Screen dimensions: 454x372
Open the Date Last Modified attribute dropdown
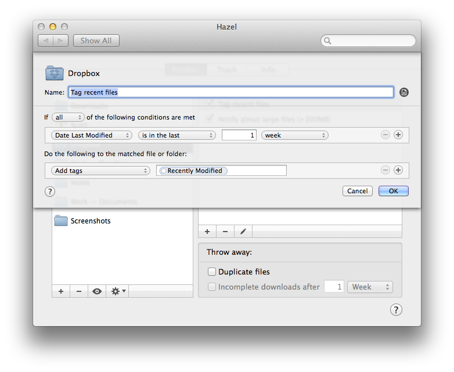[92, 135]
